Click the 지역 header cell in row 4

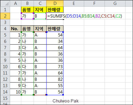40,29
